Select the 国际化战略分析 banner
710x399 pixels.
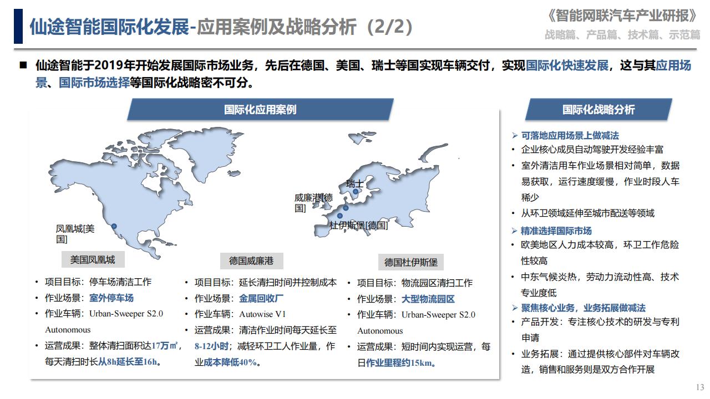point(599,109)
